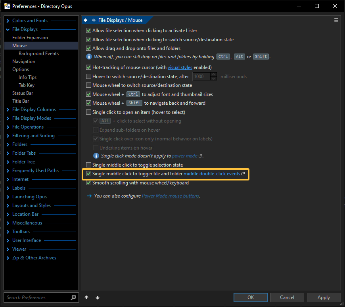Click the Cancel button
This screenshot has width=345, height=307.
click(287, 297)
